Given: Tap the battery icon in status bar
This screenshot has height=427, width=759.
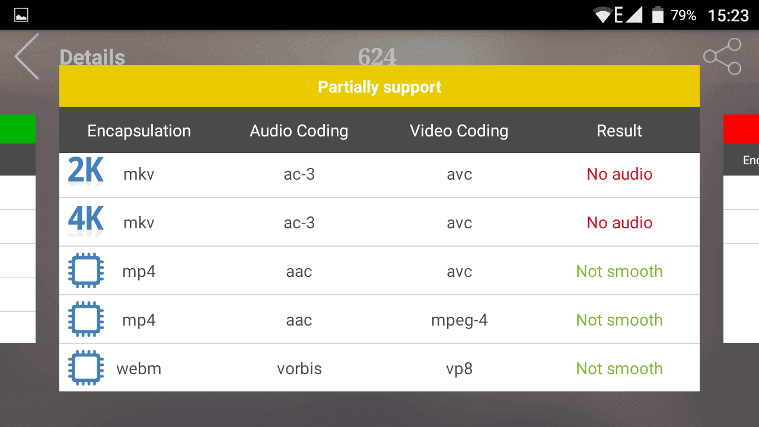Looking at the screenshot, I should [x=658, y=15].
